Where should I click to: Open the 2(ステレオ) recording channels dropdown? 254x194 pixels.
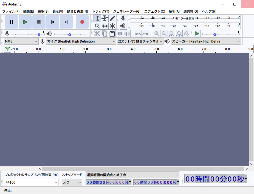pos(140,41)
